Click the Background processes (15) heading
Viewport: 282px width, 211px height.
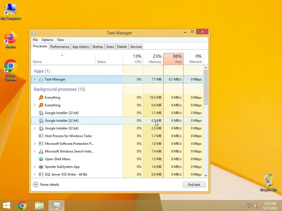pyautogui.click(x=59, y=89)
